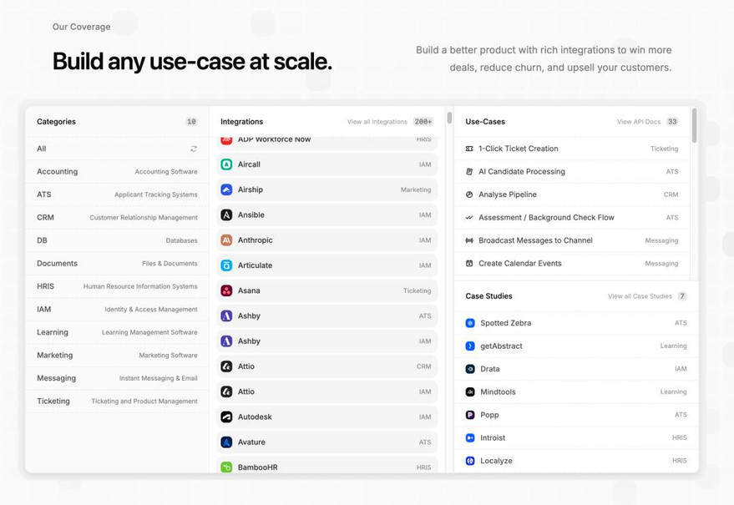Open the View API Docs link

click(x=638, y=122)
